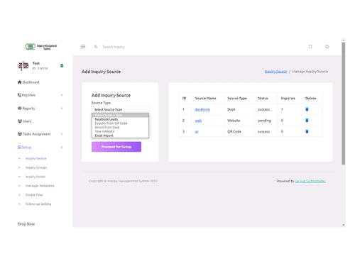Expand Reports using its chevron
The height and width of the screenshot is (266, 355).
tap(62, 109)
